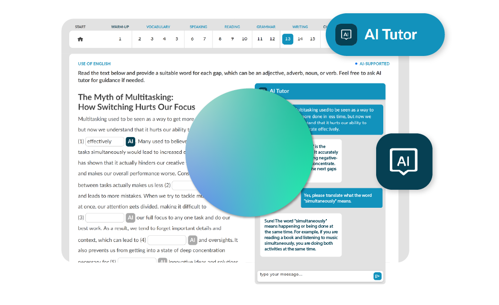The height and width of the screenshot is (305, 499).
Task: Click the home icon in the lesson bar
Action: coord(80,39)
